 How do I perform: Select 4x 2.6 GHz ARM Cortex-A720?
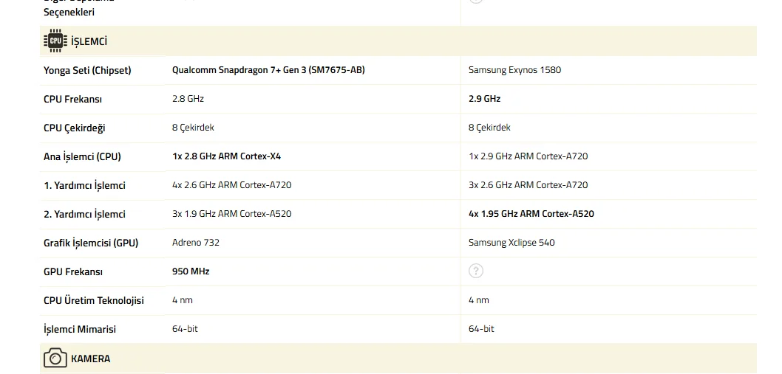[232, 185]
